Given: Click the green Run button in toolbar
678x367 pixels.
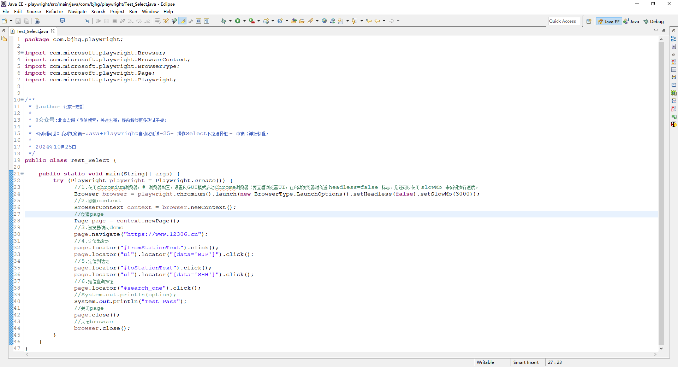Looking at the screenshot, I should 238,21.
